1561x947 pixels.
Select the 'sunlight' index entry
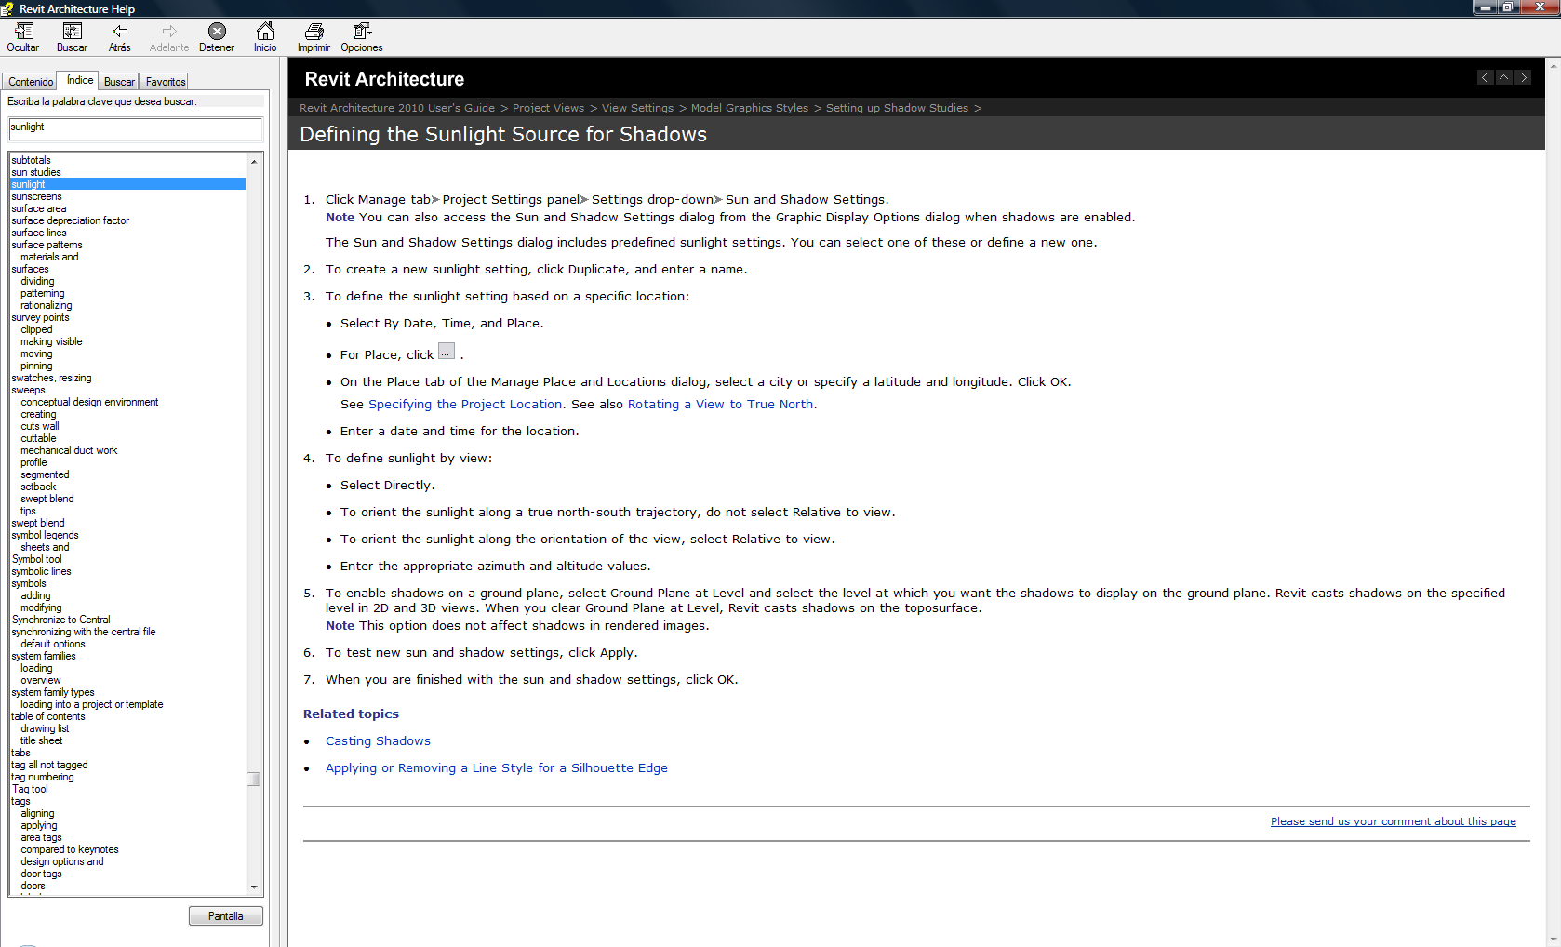[128, 184]
